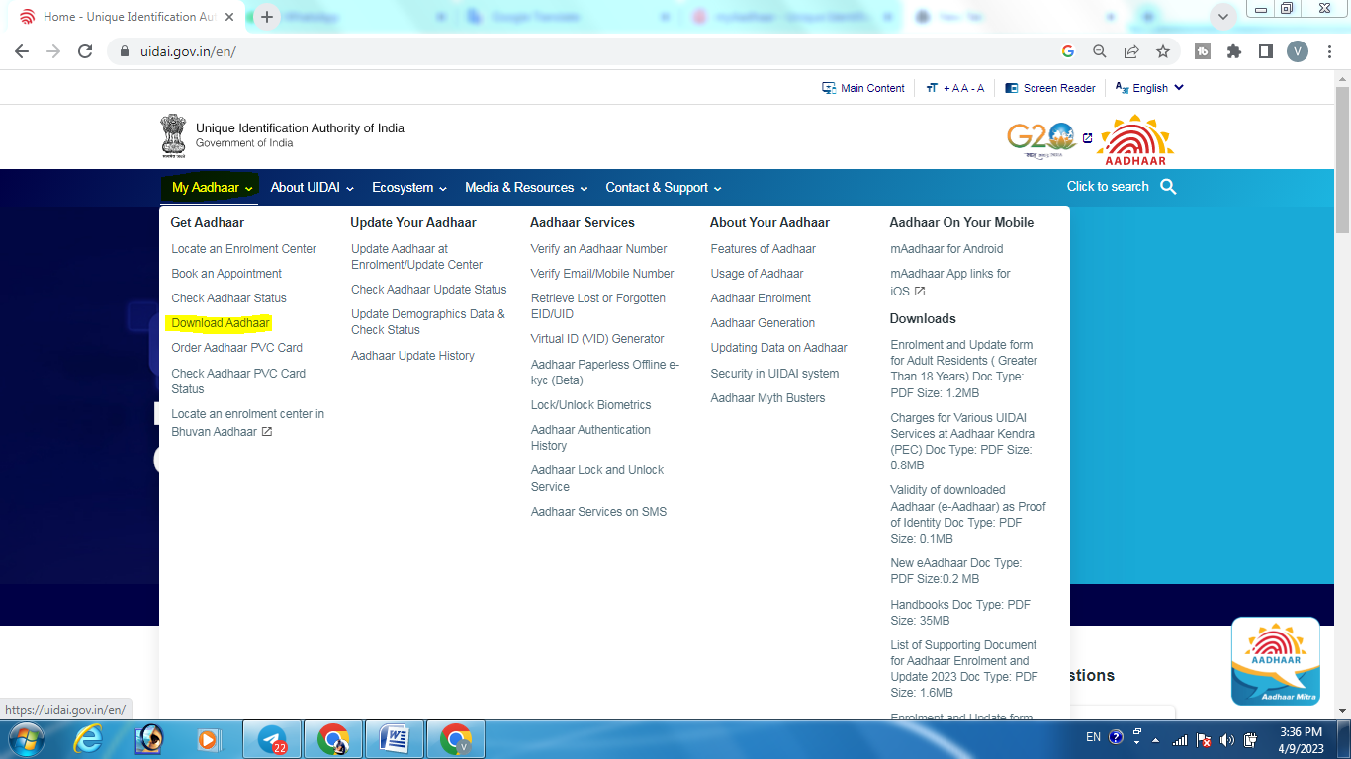Open the tab search dropdown arrow
This screenshot has width=1351, height=759.
tap(1223, 16)
